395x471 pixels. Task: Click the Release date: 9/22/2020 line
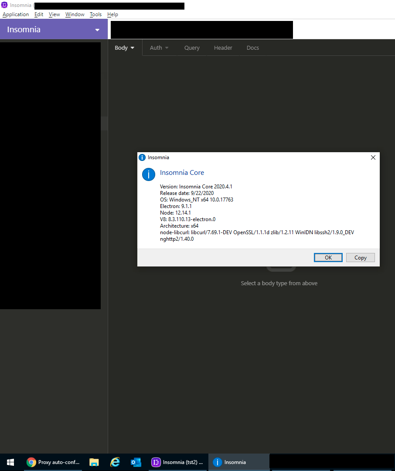click(187, 193)
